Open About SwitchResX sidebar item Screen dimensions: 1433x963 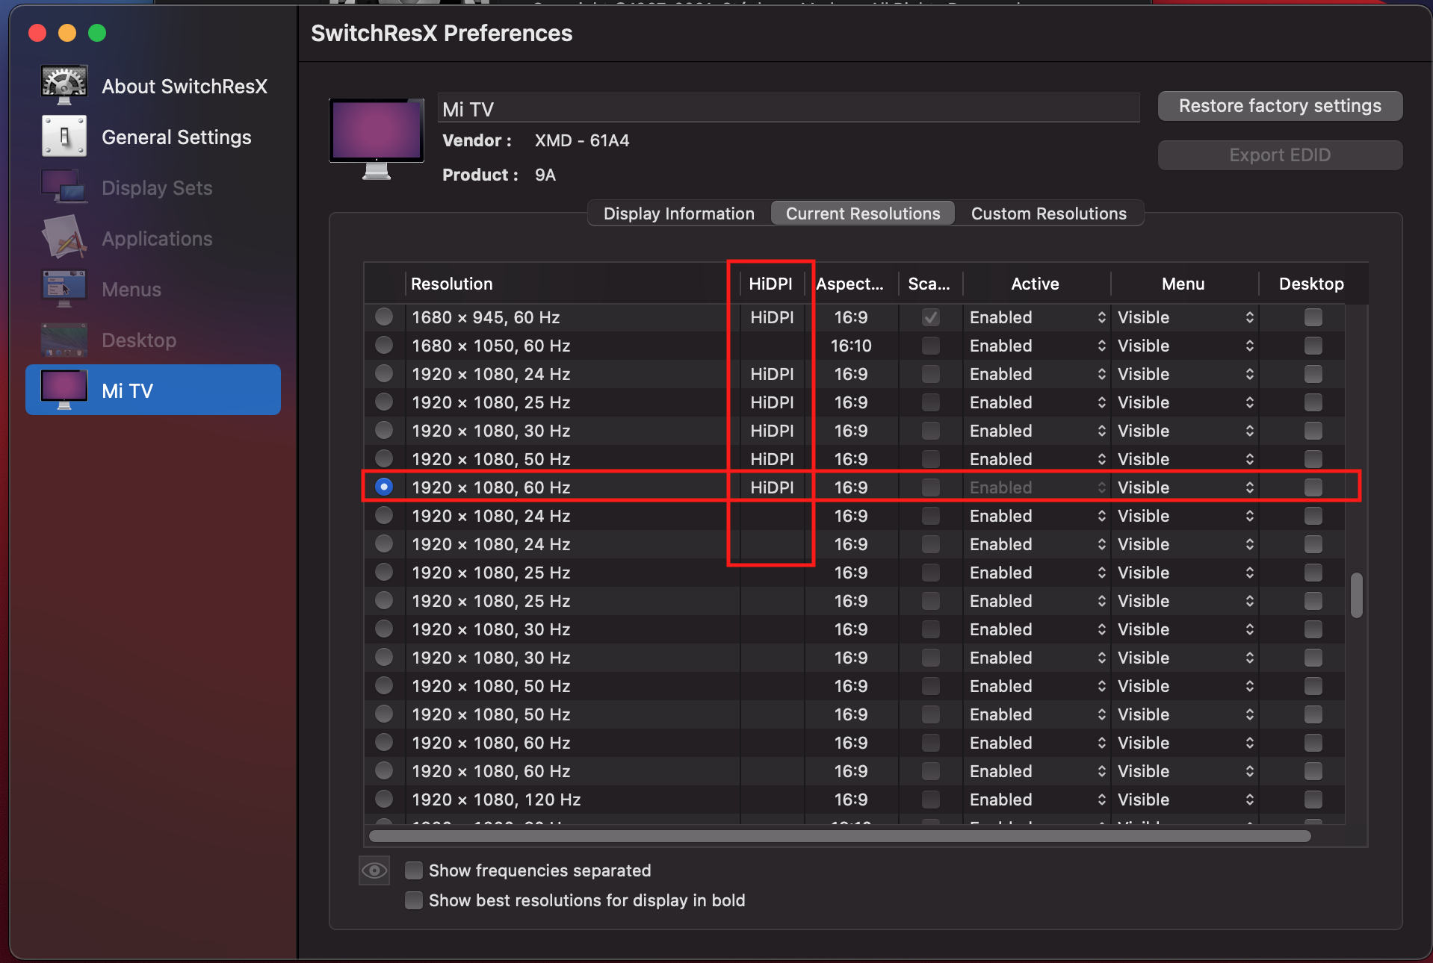coord(153,86)
